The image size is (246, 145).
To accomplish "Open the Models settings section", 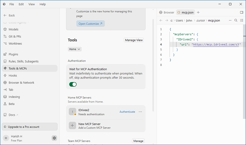I will point(11,29).
